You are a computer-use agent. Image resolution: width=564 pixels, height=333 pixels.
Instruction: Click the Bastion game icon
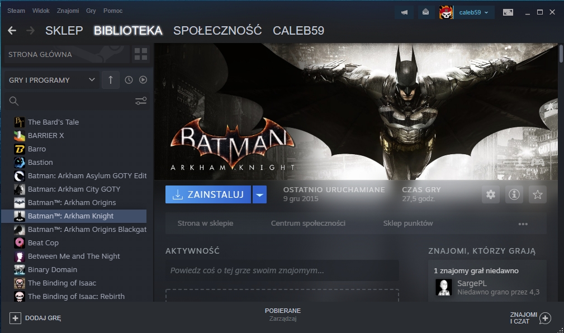click(20, 163)
